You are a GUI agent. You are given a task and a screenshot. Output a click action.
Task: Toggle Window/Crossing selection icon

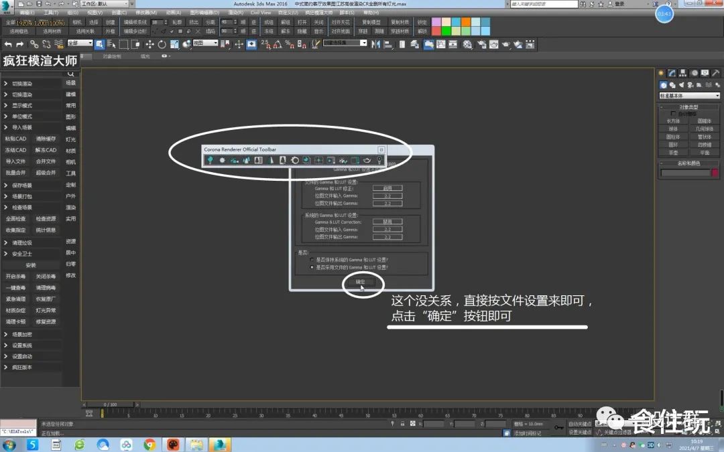coord(135,44)
